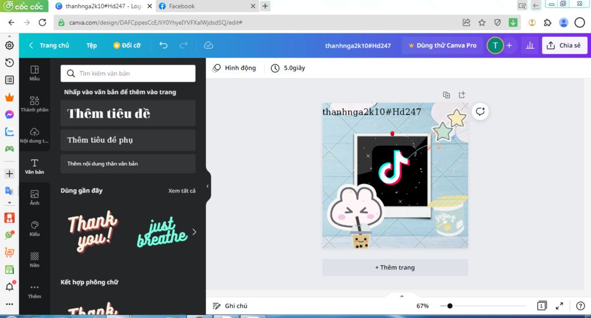This screenshot has height=318, width=591.
Task: Click the 67% zoom level
Action: (x=422, y=306)
